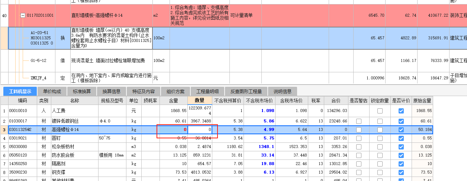Toggle 是否暂估 checkbox for 镀锌低碳钢丝 row
467x181 pixels.
pos(359,121)
